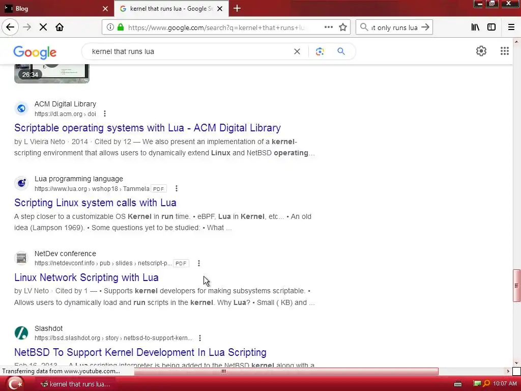Image resolution: width=521 pixels, height=391 pixels.
Task: Click the scroll-right arrow of horizontal scrollbar
Action: 508,371
